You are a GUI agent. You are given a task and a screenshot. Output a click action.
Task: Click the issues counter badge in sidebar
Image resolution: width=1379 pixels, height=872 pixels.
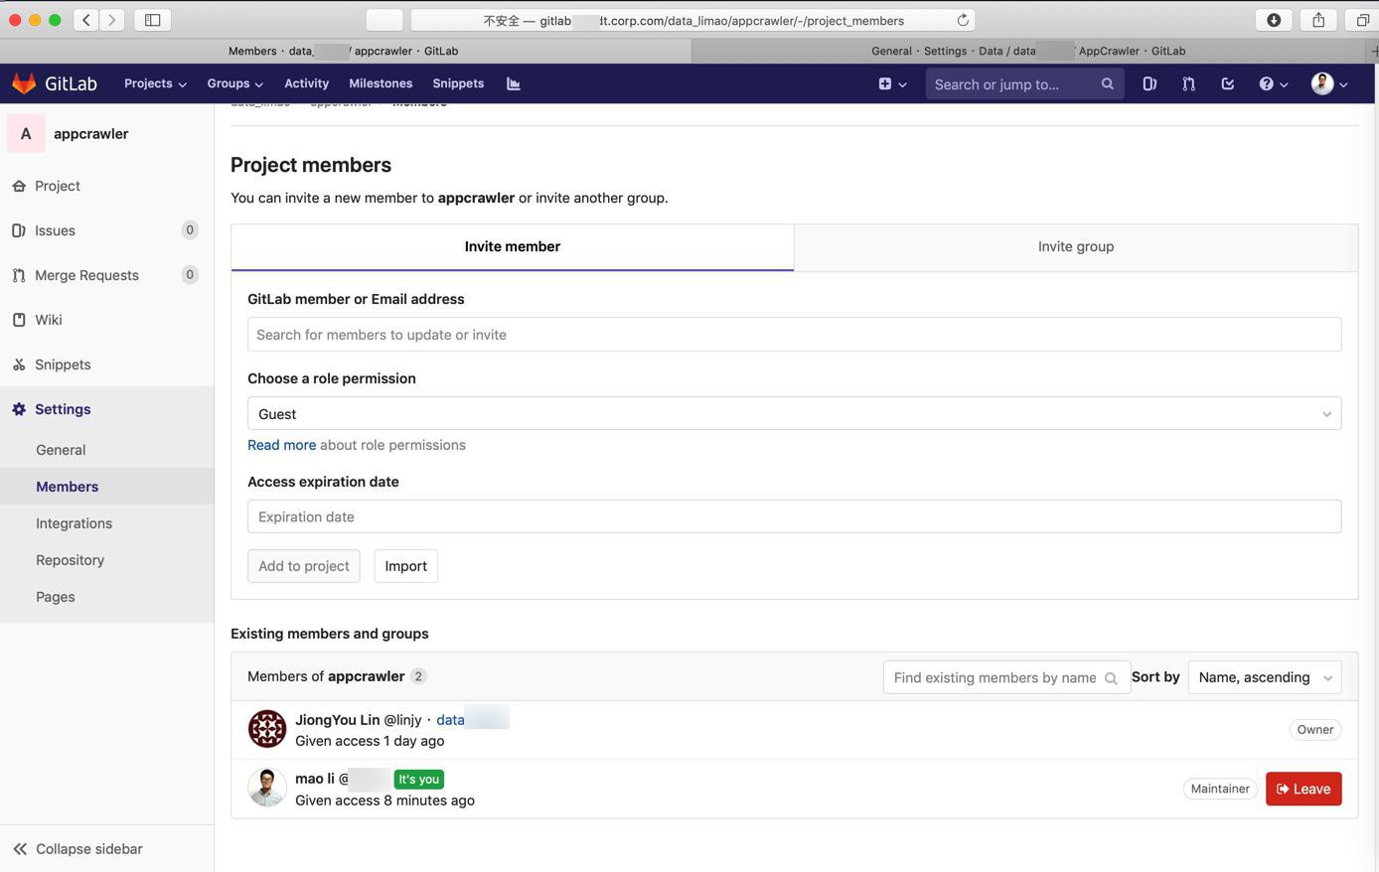pos(190,230)
